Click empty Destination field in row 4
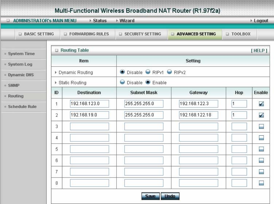 click(89, 138)
